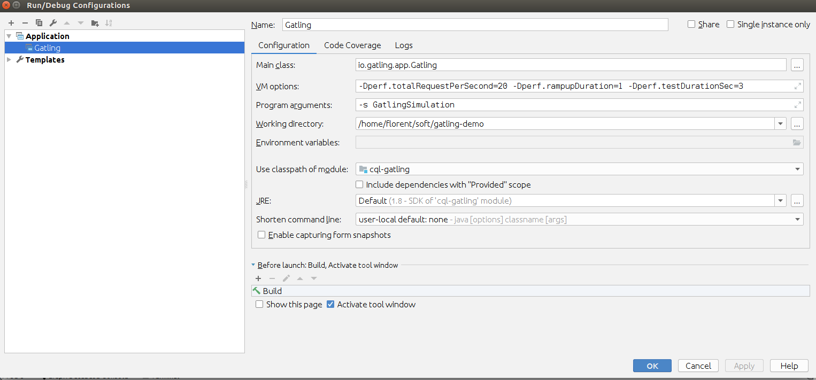Select the Build task in list

(530, 291)
